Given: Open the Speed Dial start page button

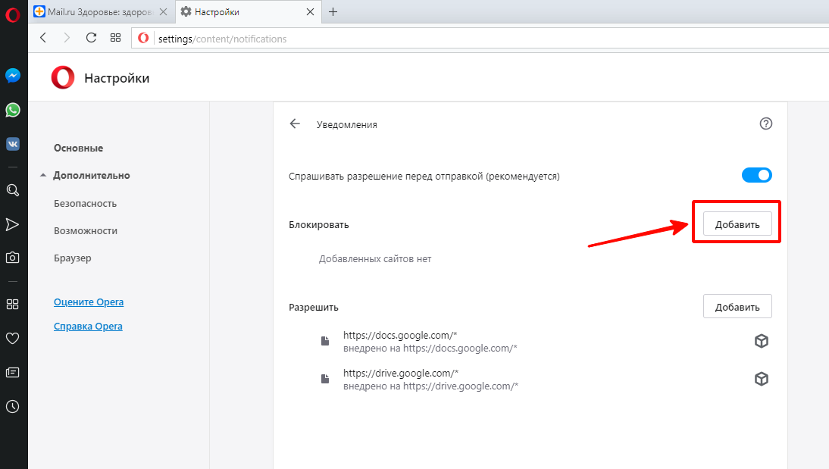Looking at the screenshot, I should coord(115,38).
